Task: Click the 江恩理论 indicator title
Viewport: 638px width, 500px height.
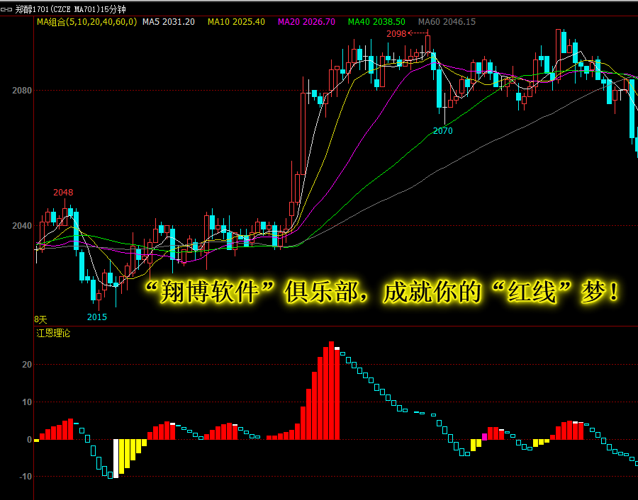Action: click(x=53, y=334)
